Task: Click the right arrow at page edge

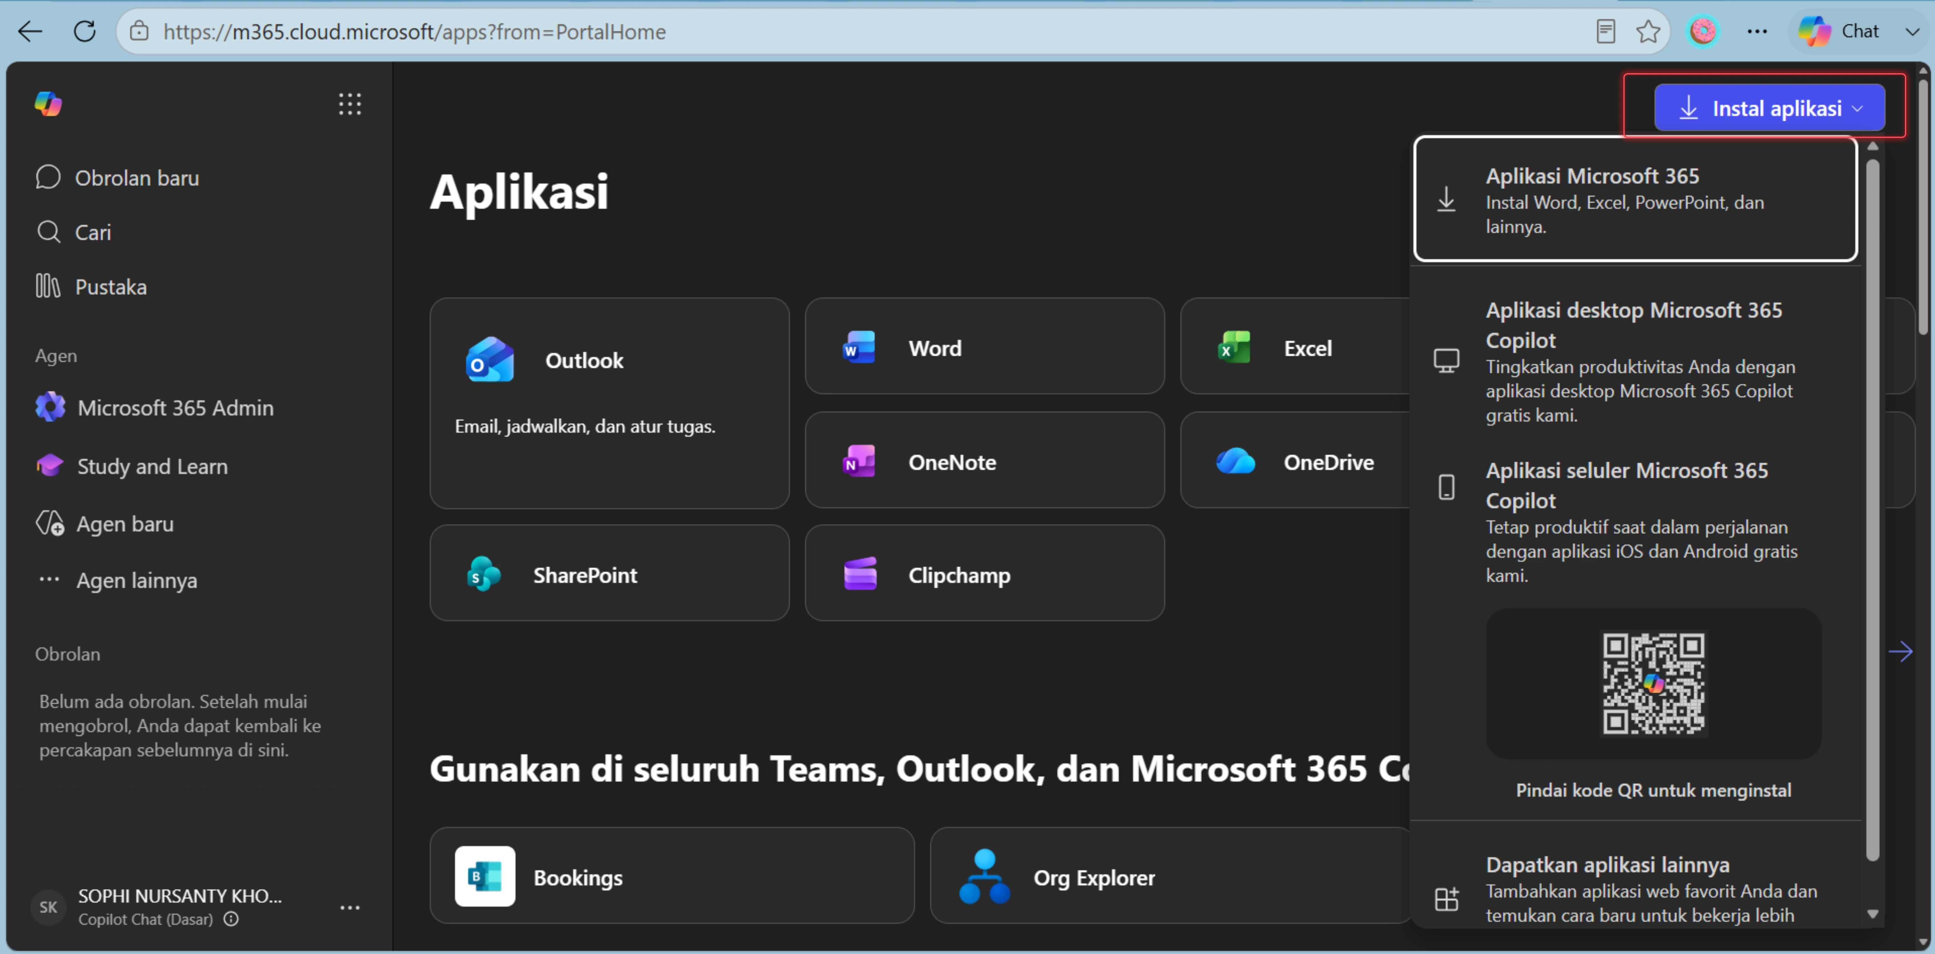Action: point(1900,651)
